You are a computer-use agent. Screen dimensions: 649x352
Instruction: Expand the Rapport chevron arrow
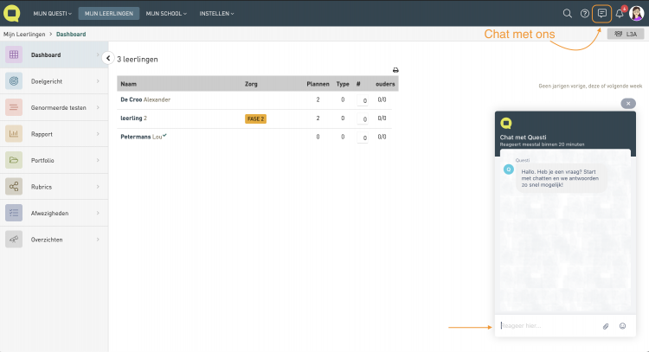98,134
